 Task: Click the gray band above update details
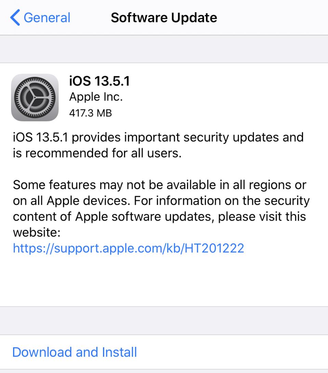pyautogui.click(x=164, y=49)
